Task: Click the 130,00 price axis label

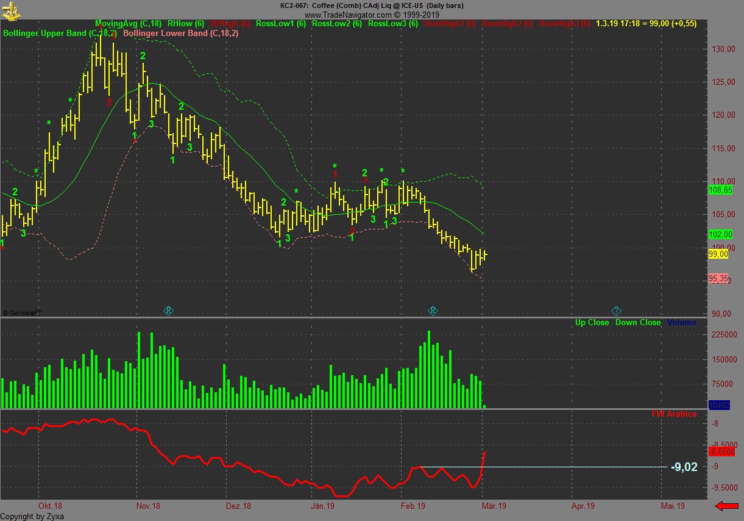Action: pyautogui.click(x=723, y=49)
